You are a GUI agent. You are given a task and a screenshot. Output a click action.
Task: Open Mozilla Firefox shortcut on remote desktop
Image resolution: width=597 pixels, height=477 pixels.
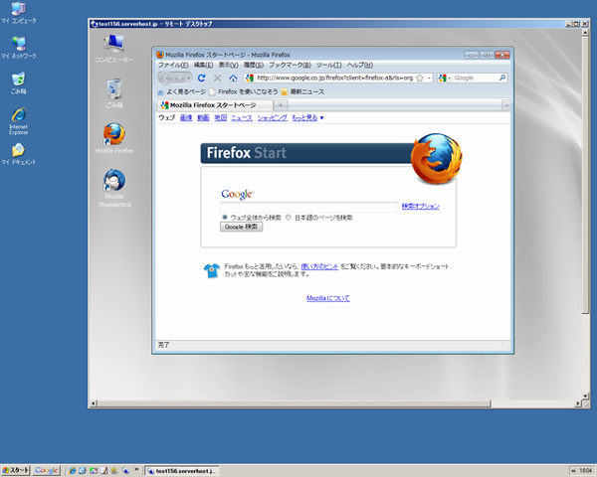tap(114, 138)
